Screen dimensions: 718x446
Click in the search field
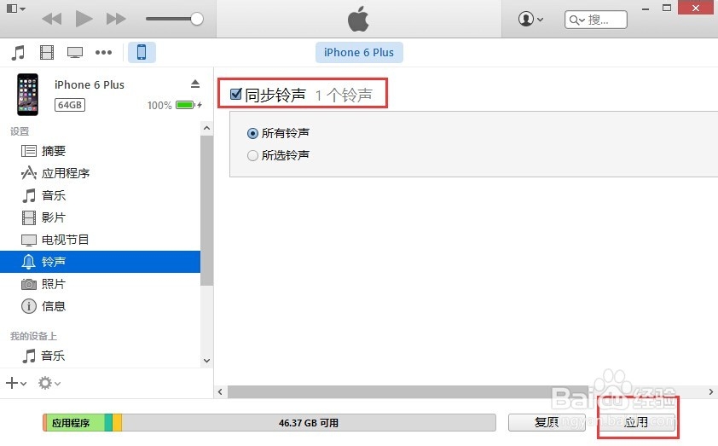pyautogui.click(x=596, y=20)
